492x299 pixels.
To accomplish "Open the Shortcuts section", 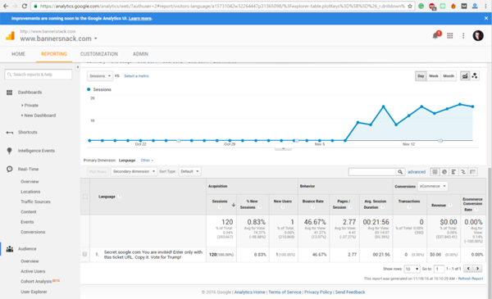I will coord(28,132).
